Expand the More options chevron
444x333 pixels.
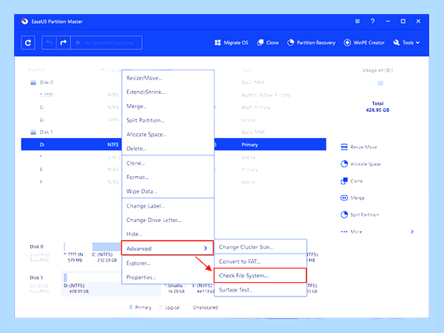pyautogui.click(x=412, y=231)
